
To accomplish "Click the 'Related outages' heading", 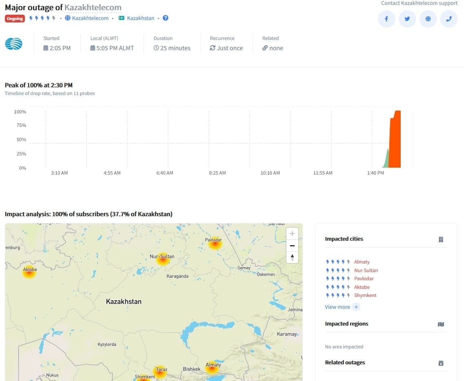I will coord(345,363).
